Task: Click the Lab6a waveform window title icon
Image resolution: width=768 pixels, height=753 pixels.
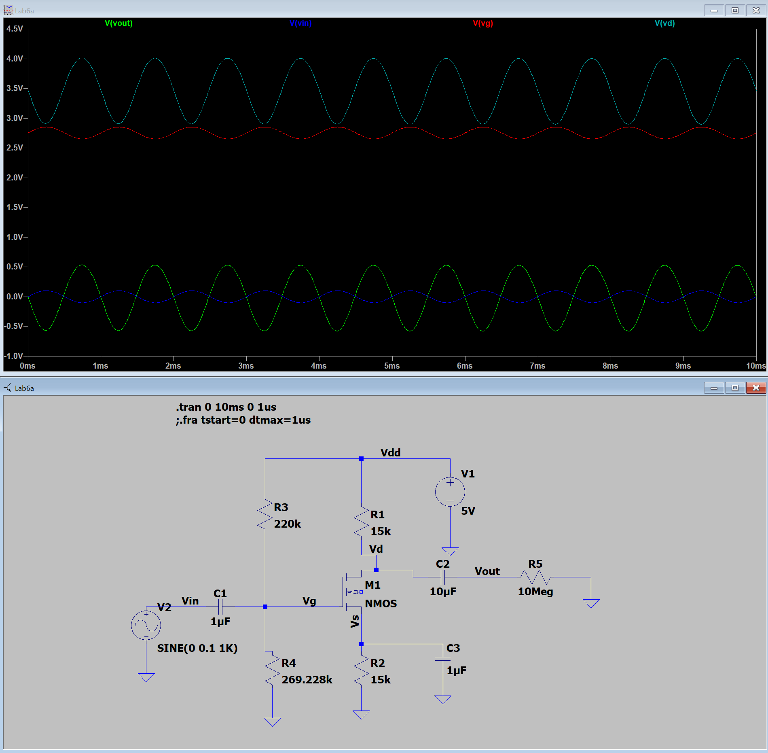Action: (8, 10)
